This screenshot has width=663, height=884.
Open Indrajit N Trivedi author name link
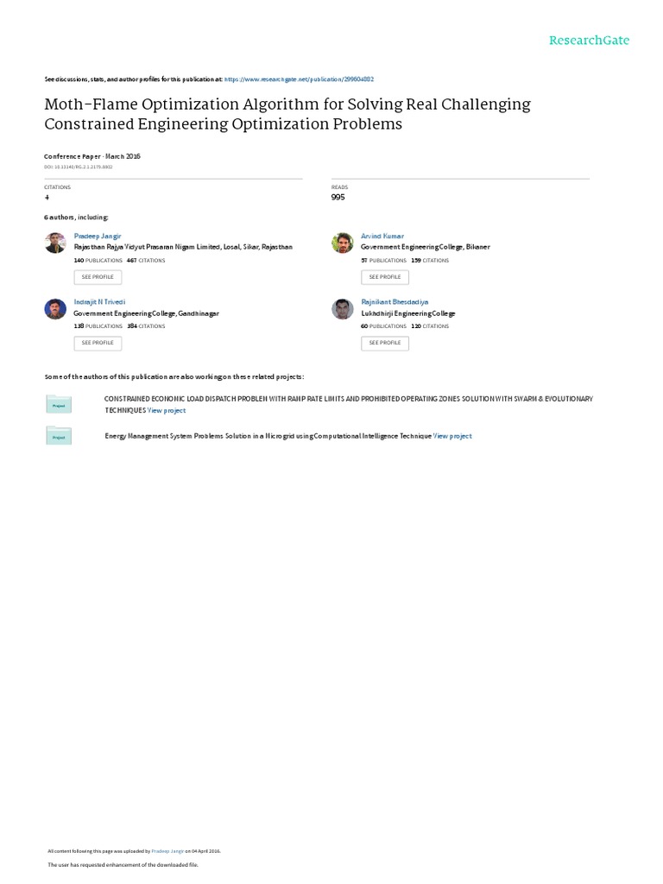99,302
